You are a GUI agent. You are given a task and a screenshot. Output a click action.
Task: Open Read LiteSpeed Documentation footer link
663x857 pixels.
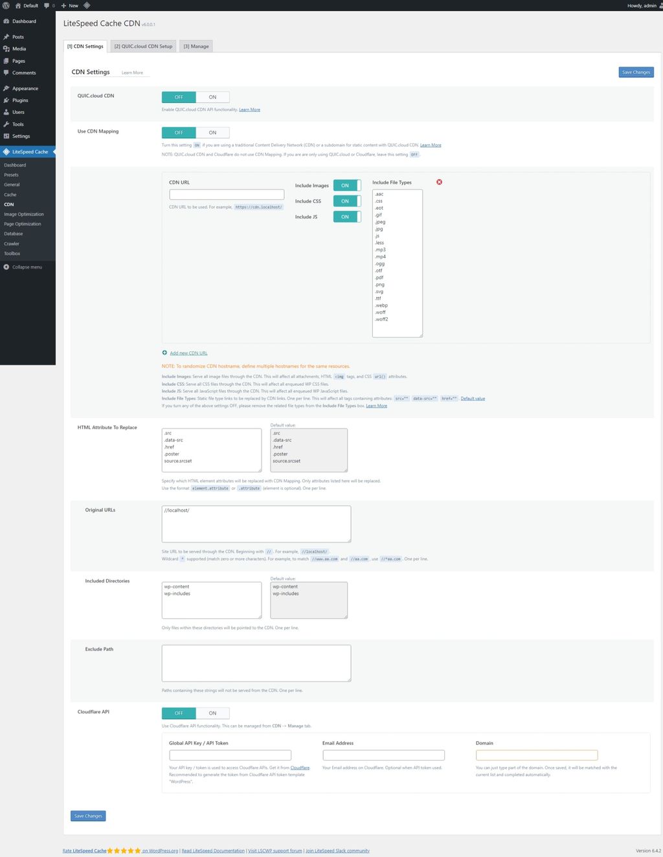tap(213, 851)
